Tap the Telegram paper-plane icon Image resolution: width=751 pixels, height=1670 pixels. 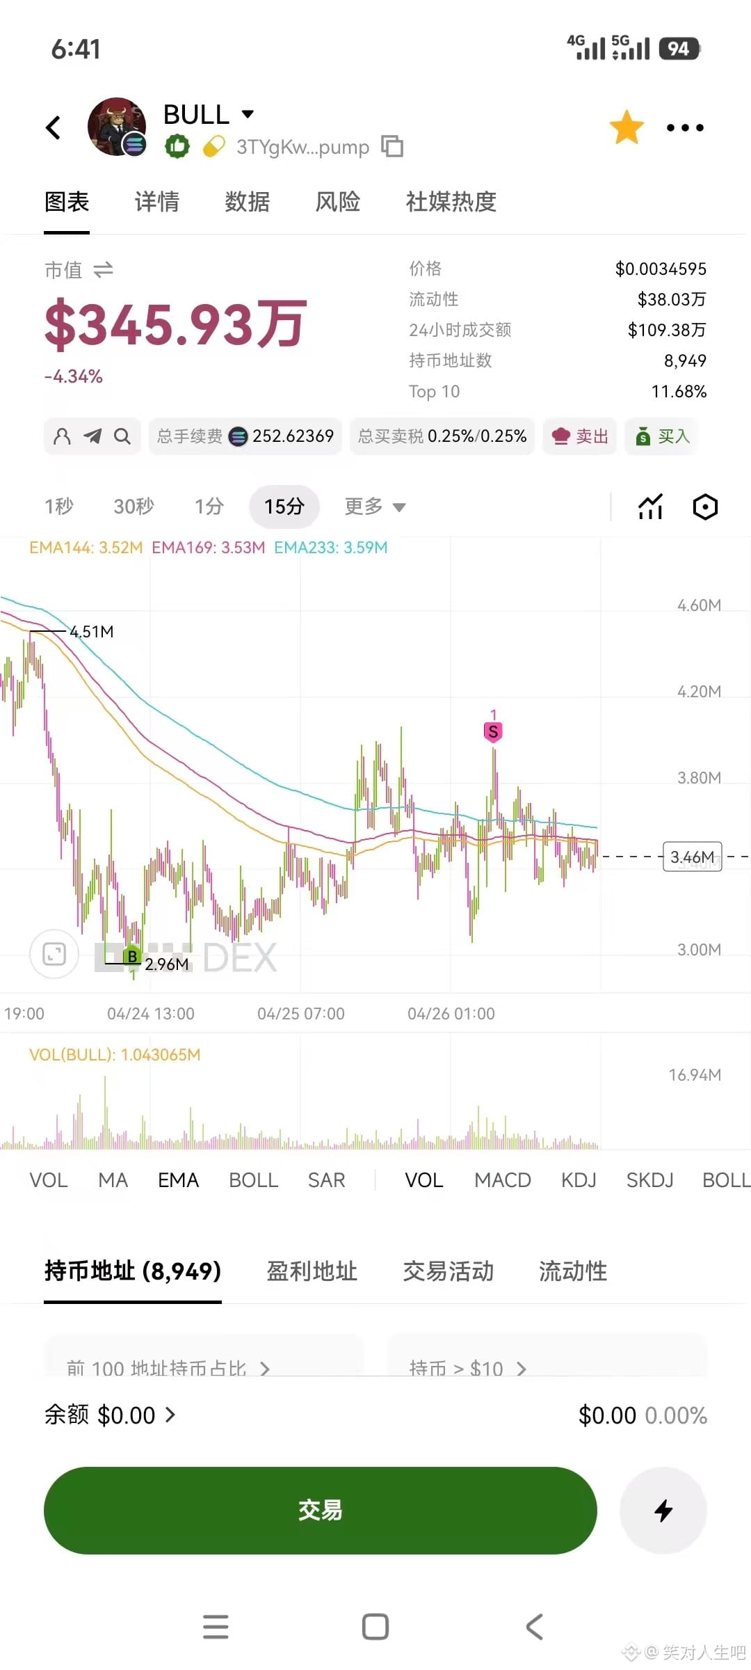pyautogui.click(x=92, y=436)
